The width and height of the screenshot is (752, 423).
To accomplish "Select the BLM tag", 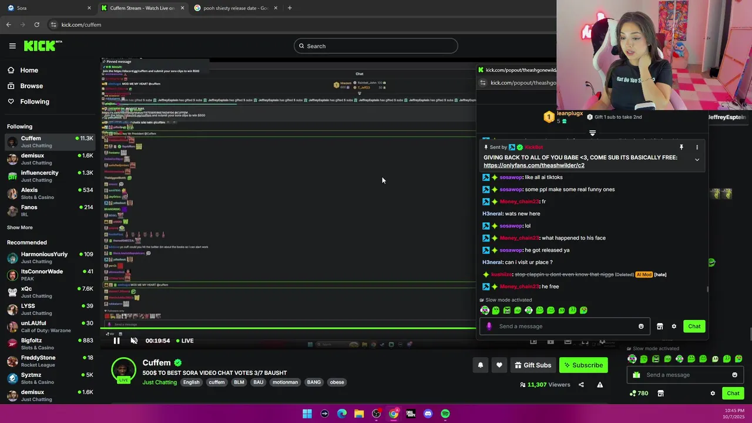I will tap(239, 382).
